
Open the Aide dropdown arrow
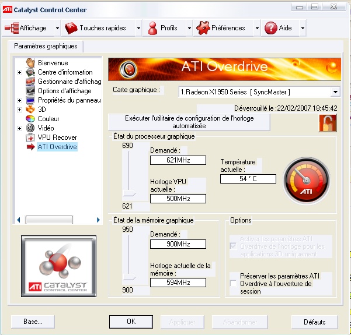303,28
